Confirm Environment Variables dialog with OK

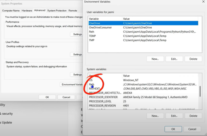(x=173, y=129)
